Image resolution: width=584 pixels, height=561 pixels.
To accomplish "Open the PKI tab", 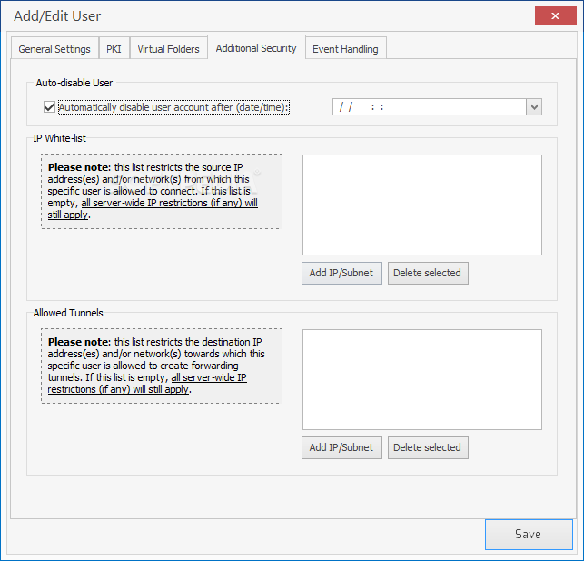I will point(114,49).
